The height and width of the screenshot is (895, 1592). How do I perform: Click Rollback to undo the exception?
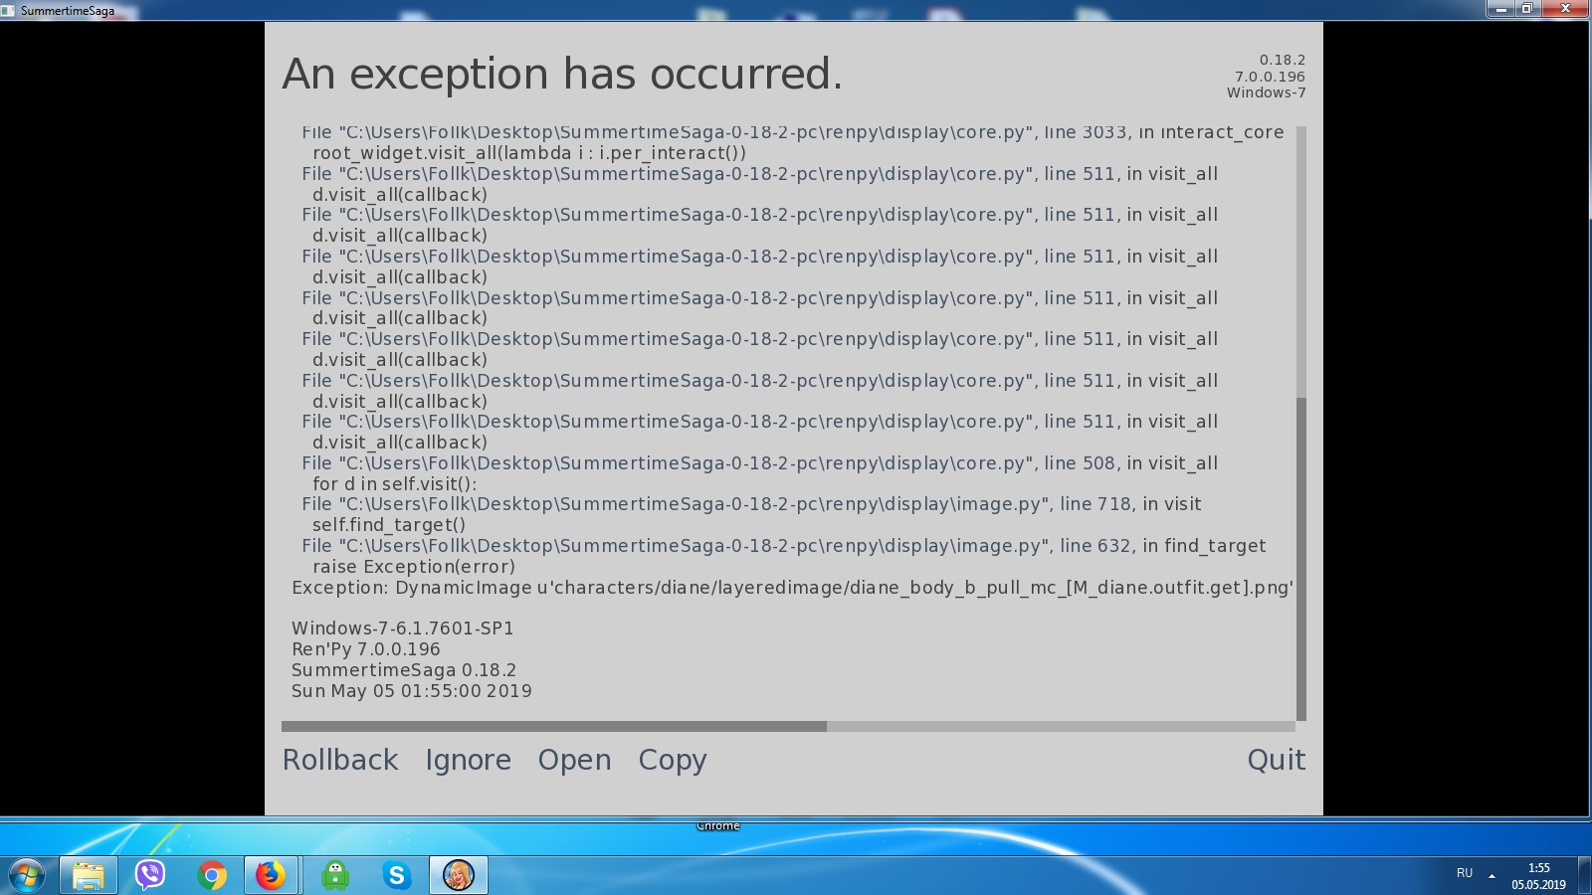click(340, 760)
